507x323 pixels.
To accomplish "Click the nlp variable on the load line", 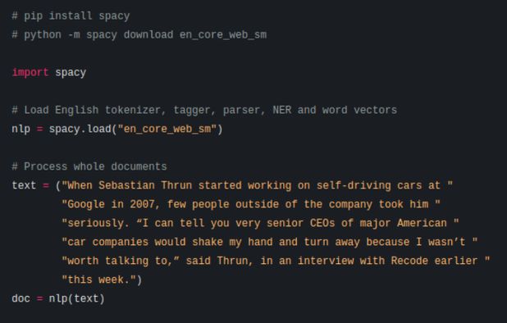I will click(x=21, y=129).
